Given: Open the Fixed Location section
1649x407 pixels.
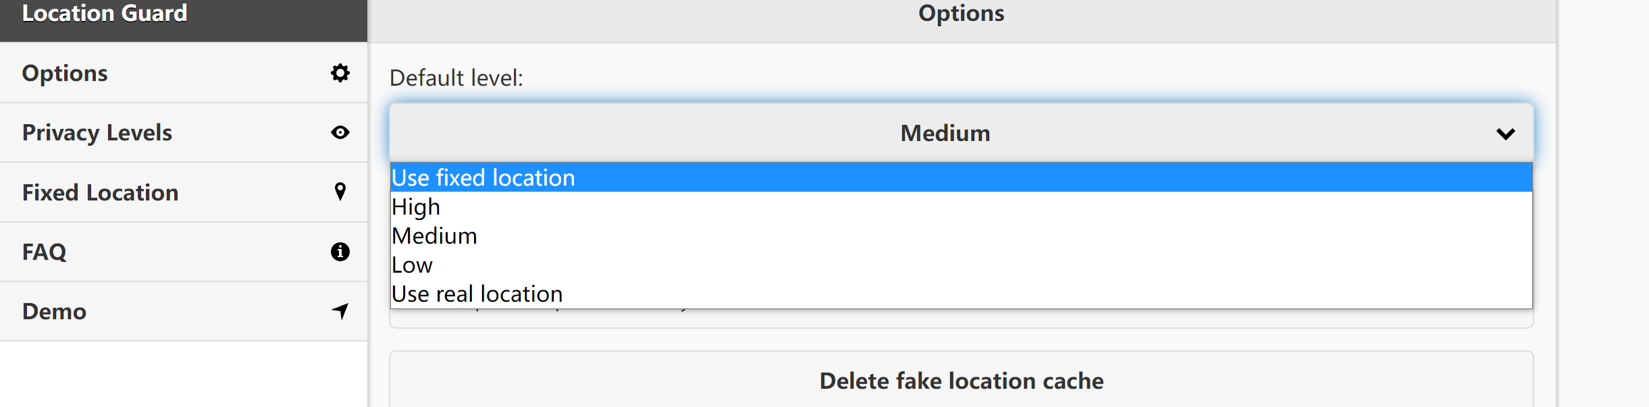Looking at the screenshot, I should (184, 192).
